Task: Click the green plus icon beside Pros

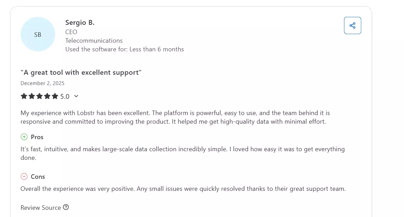Action: tap(23, 137)
